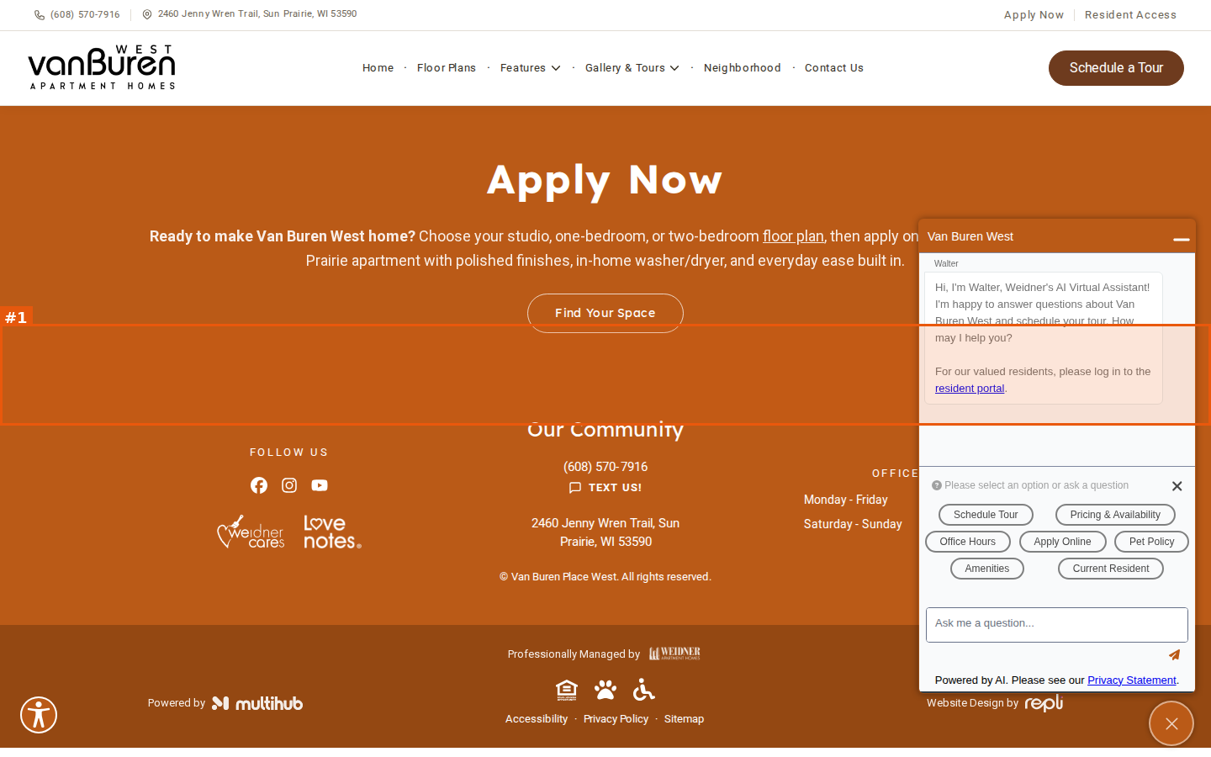Open the chat Privacy Statement link
The image size is (1211, 757).
pyautogui.click(x=1132, y=680)
